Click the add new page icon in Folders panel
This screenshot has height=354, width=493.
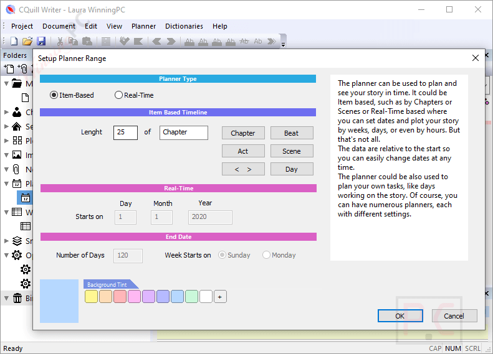(x=9, y=68)
